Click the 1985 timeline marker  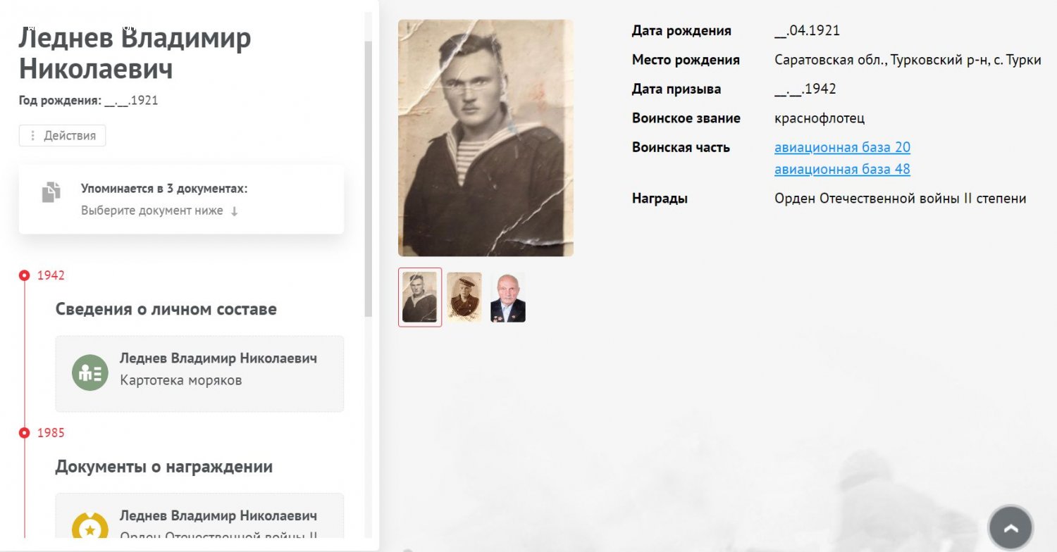[x=25, y=433]
